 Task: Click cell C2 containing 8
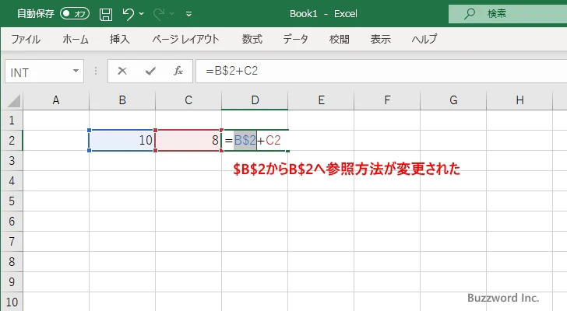(188, 141)
